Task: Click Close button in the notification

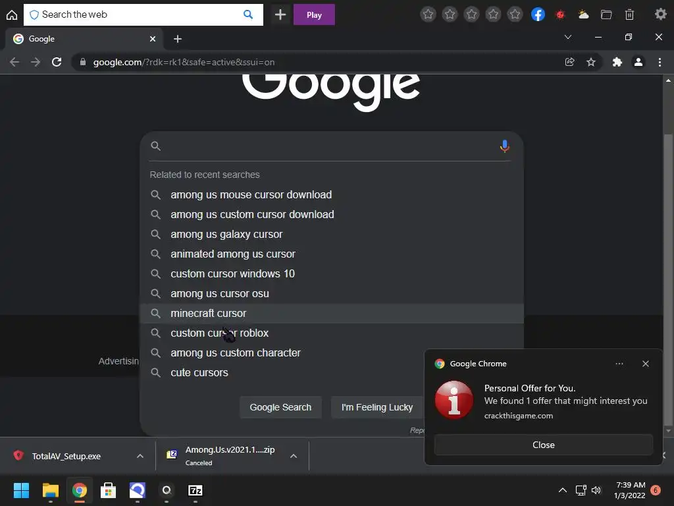Action: 543,445
